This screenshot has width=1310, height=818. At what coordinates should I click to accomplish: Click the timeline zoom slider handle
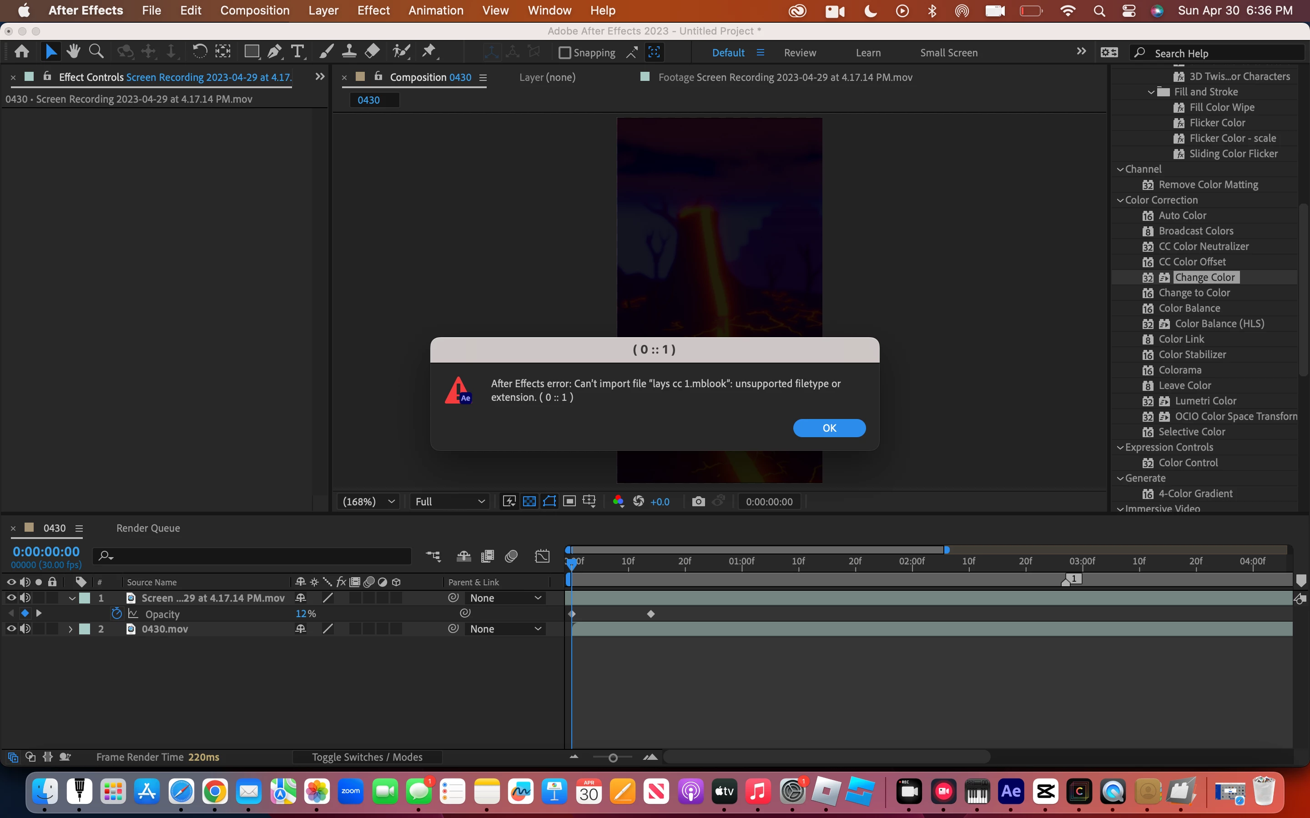(x=613, y=758)
